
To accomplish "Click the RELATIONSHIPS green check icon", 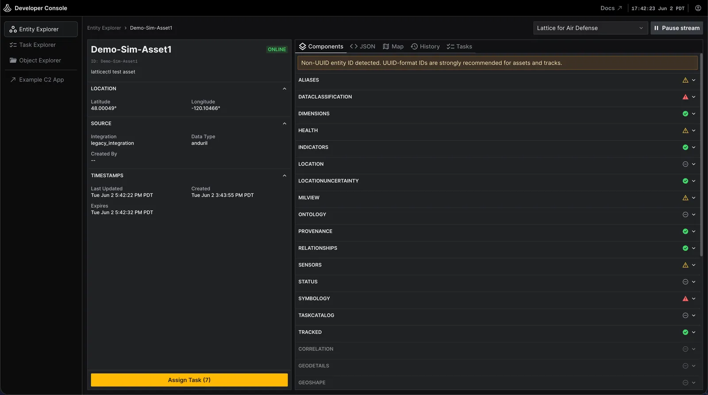I will click(x=685, y=248).
